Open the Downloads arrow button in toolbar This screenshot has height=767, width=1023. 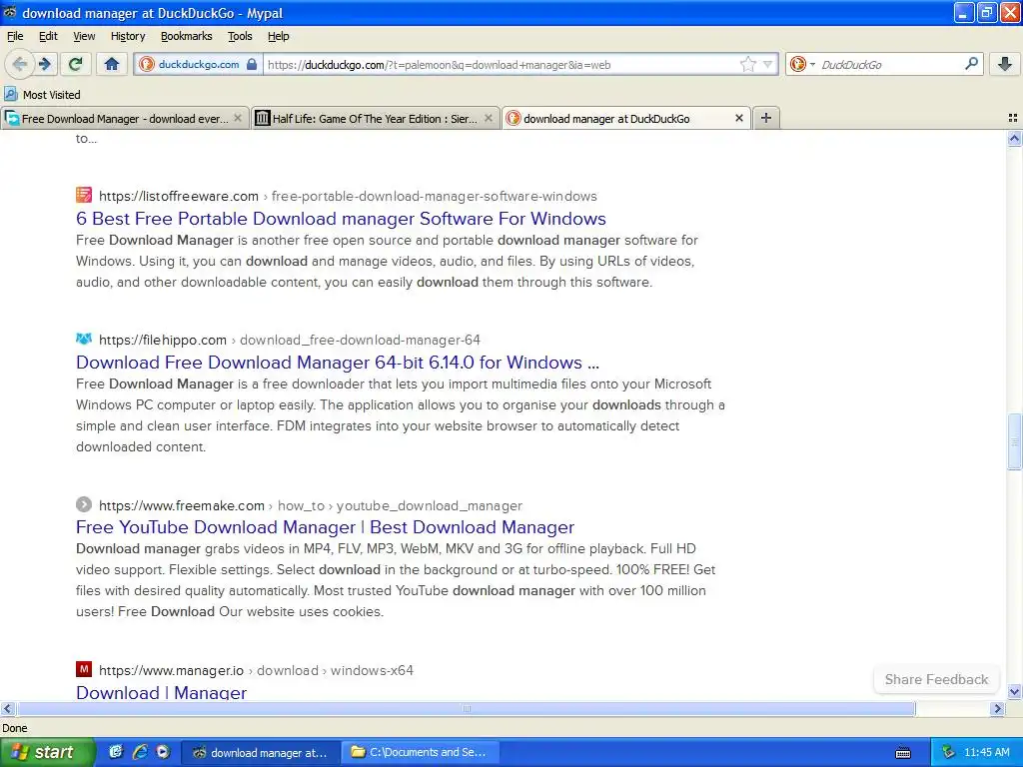coord(1005,64)
